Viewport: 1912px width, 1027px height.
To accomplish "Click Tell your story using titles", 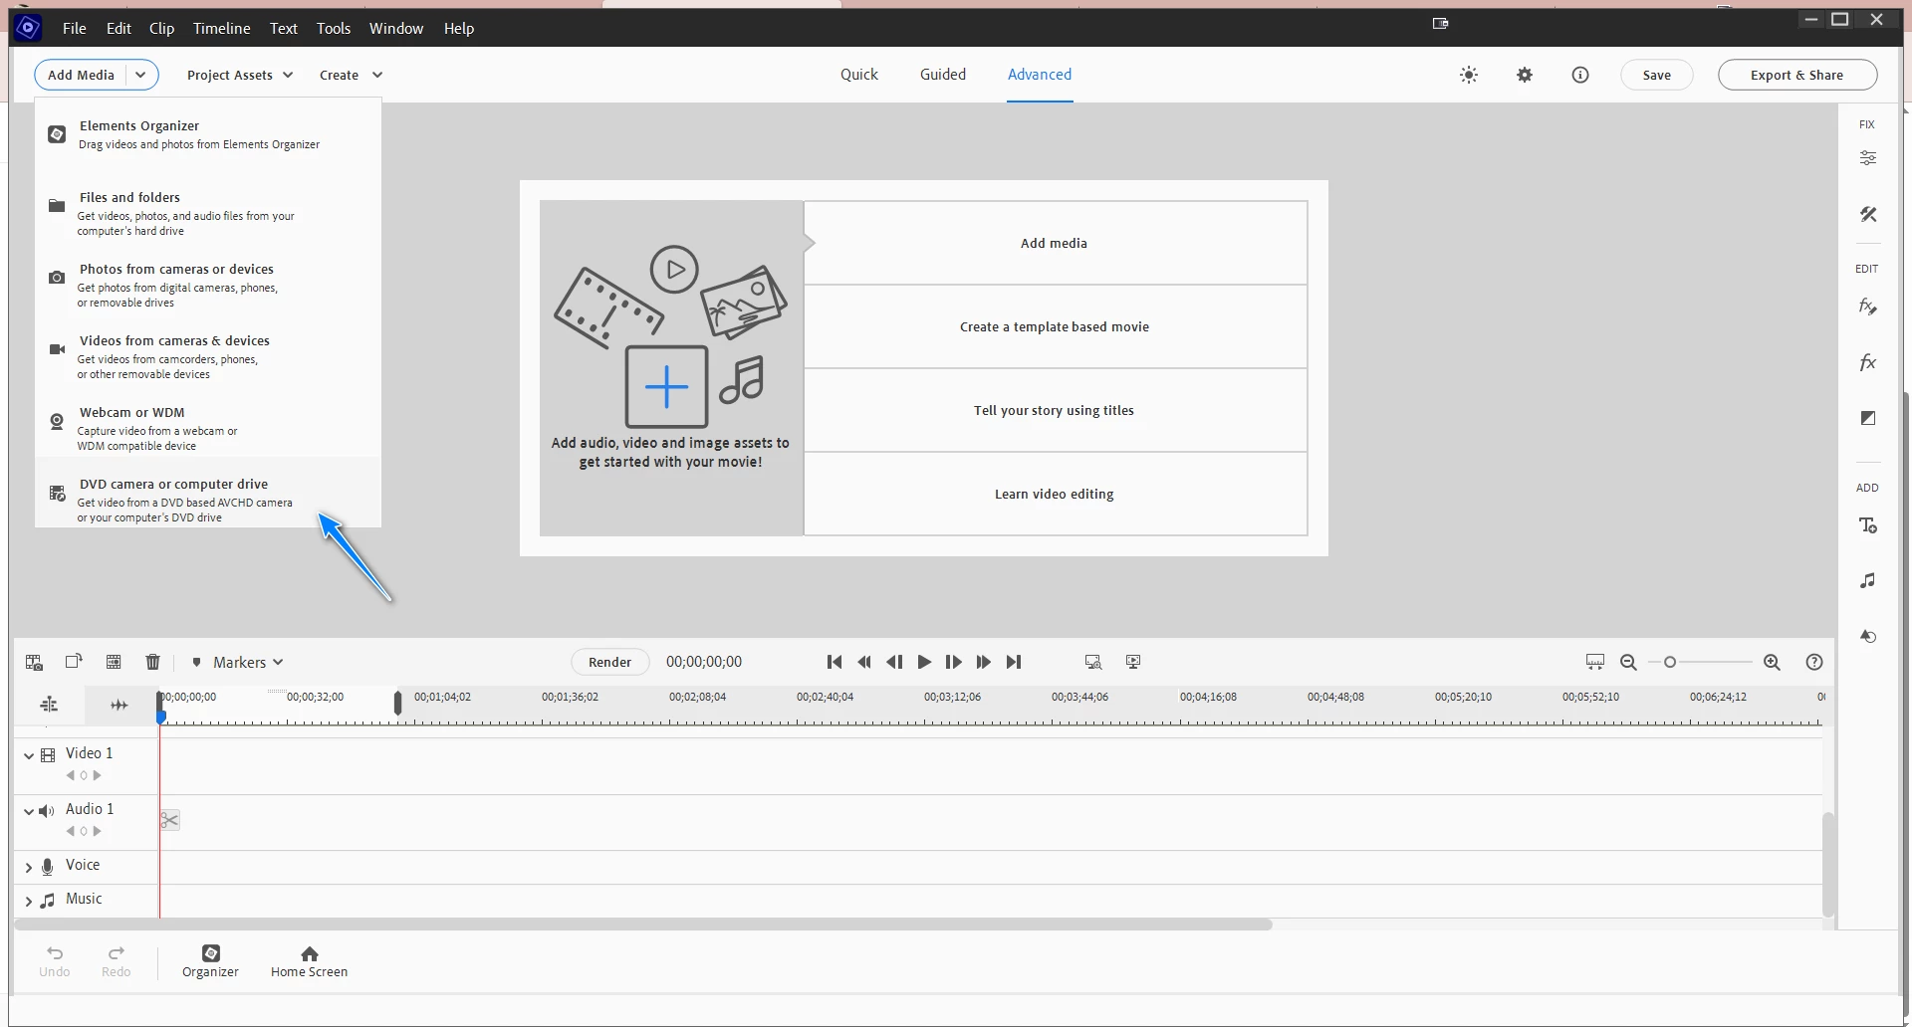I will click(x=1055, y=410).
